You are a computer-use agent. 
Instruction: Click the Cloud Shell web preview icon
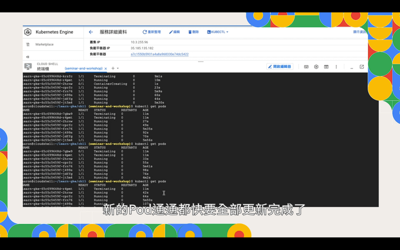(326, 67)
